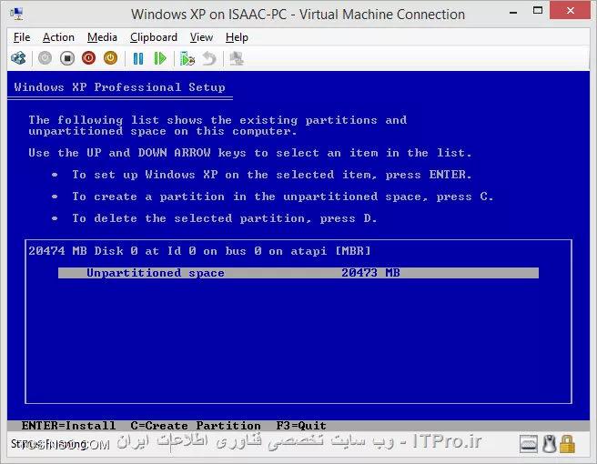597x464 pixels.
Task: Click the Windows XP Professional Setup heading
Action: click(x=119, y=87)
